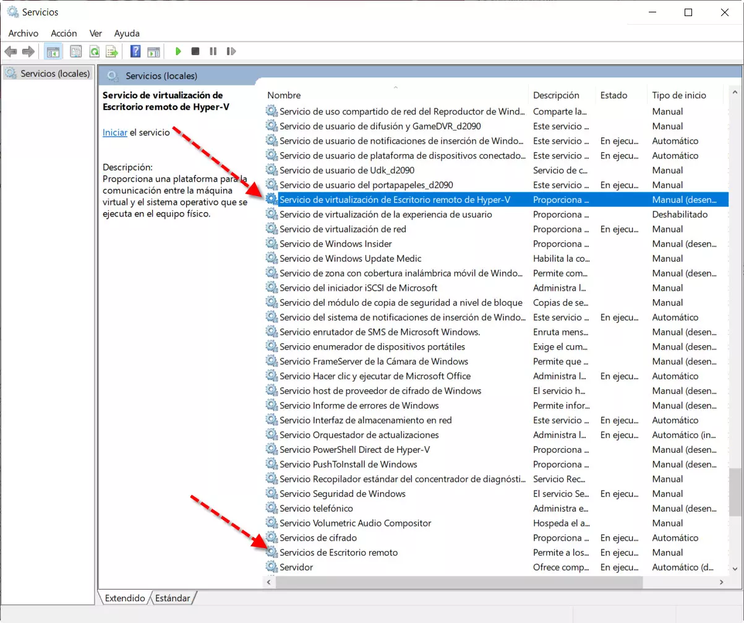Image resolution: width=744 pixels, height=623 pixels.
Task: Click the Refresh toolbar icon
Action: [94, 51]
